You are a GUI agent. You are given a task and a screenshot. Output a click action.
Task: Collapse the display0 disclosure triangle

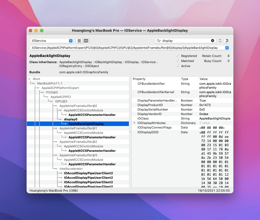click(61, 119)
